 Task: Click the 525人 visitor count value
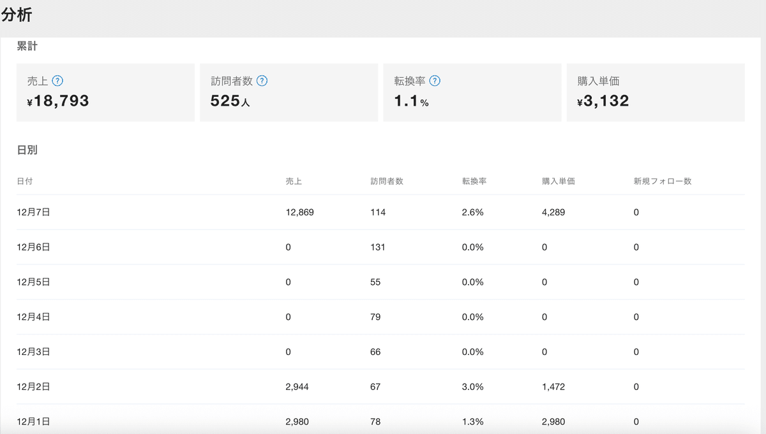[x=230, y=101]
